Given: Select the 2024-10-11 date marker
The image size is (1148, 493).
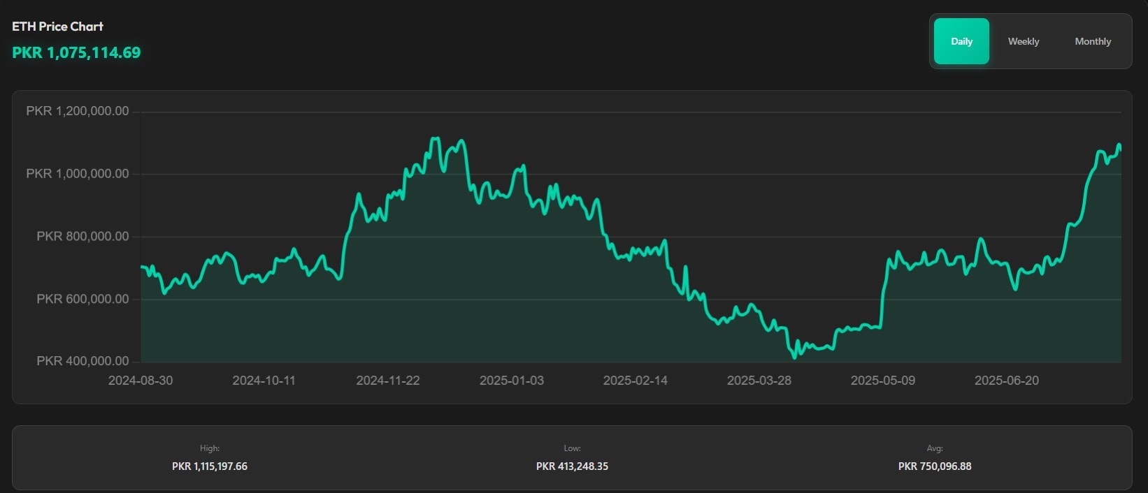Looking at the screenshot, I should (x=264, y=381).
